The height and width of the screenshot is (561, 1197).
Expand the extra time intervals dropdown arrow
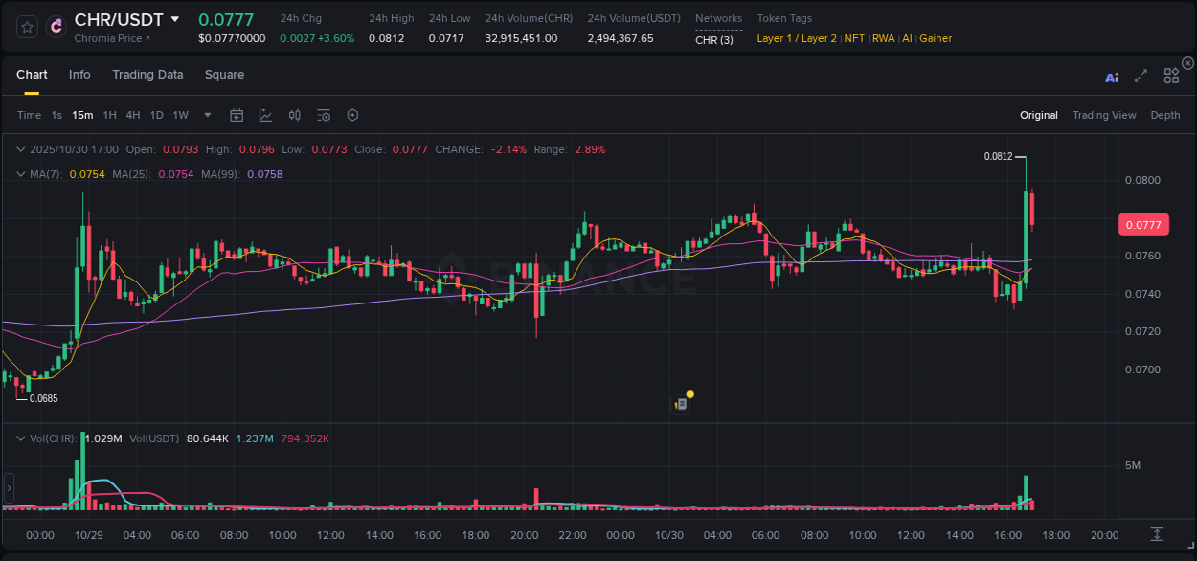coord(207,115)
